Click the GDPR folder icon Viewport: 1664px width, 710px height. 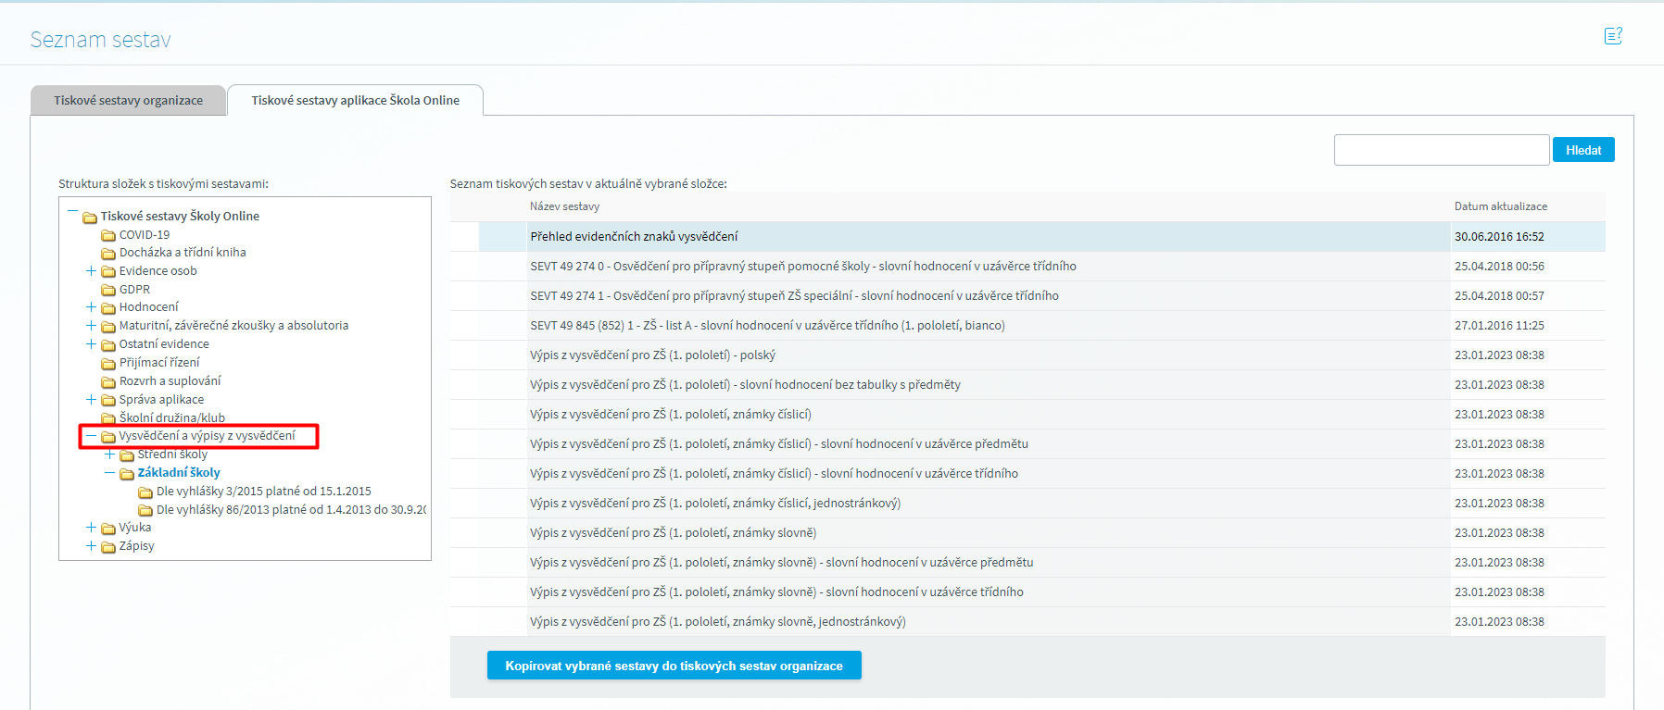point(108,290)
